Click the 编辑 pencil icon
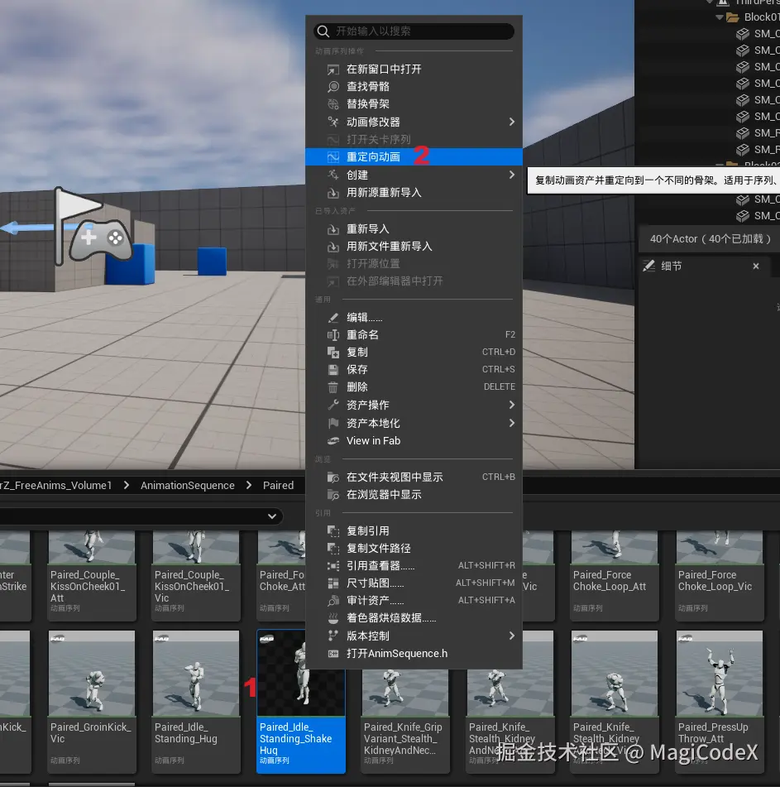Screen dimensions: 780x787 click(333, 318)
